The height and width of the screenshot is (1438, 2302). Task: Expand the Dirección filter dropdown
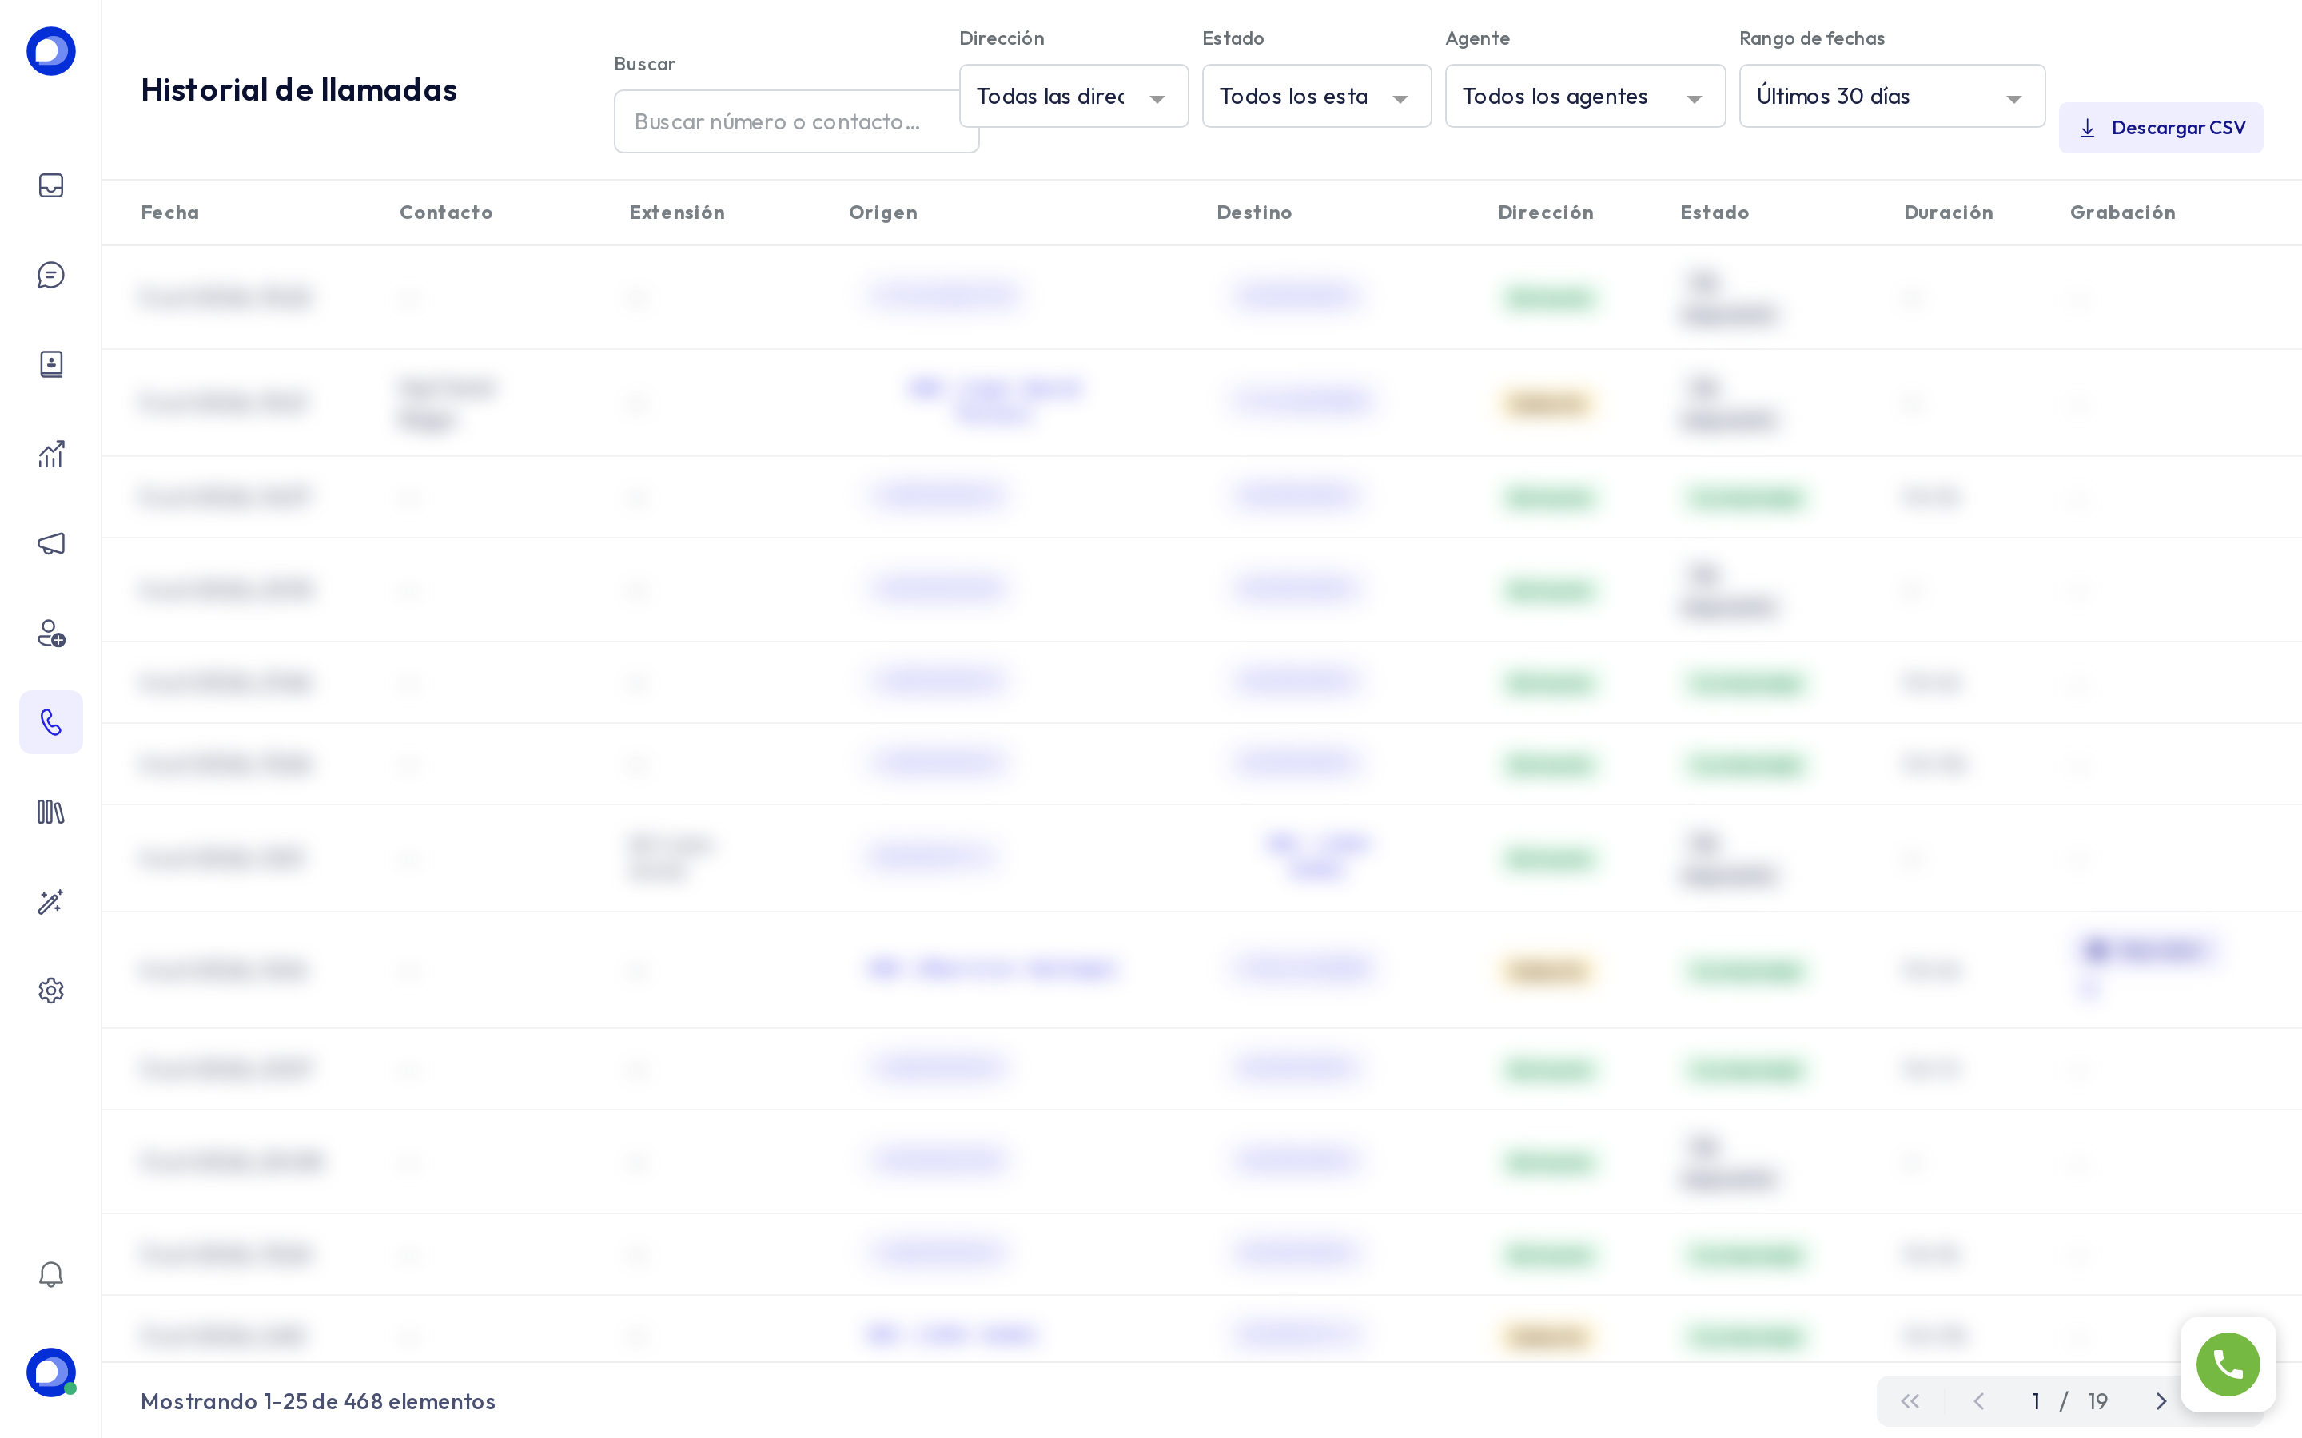[1073, 96]
